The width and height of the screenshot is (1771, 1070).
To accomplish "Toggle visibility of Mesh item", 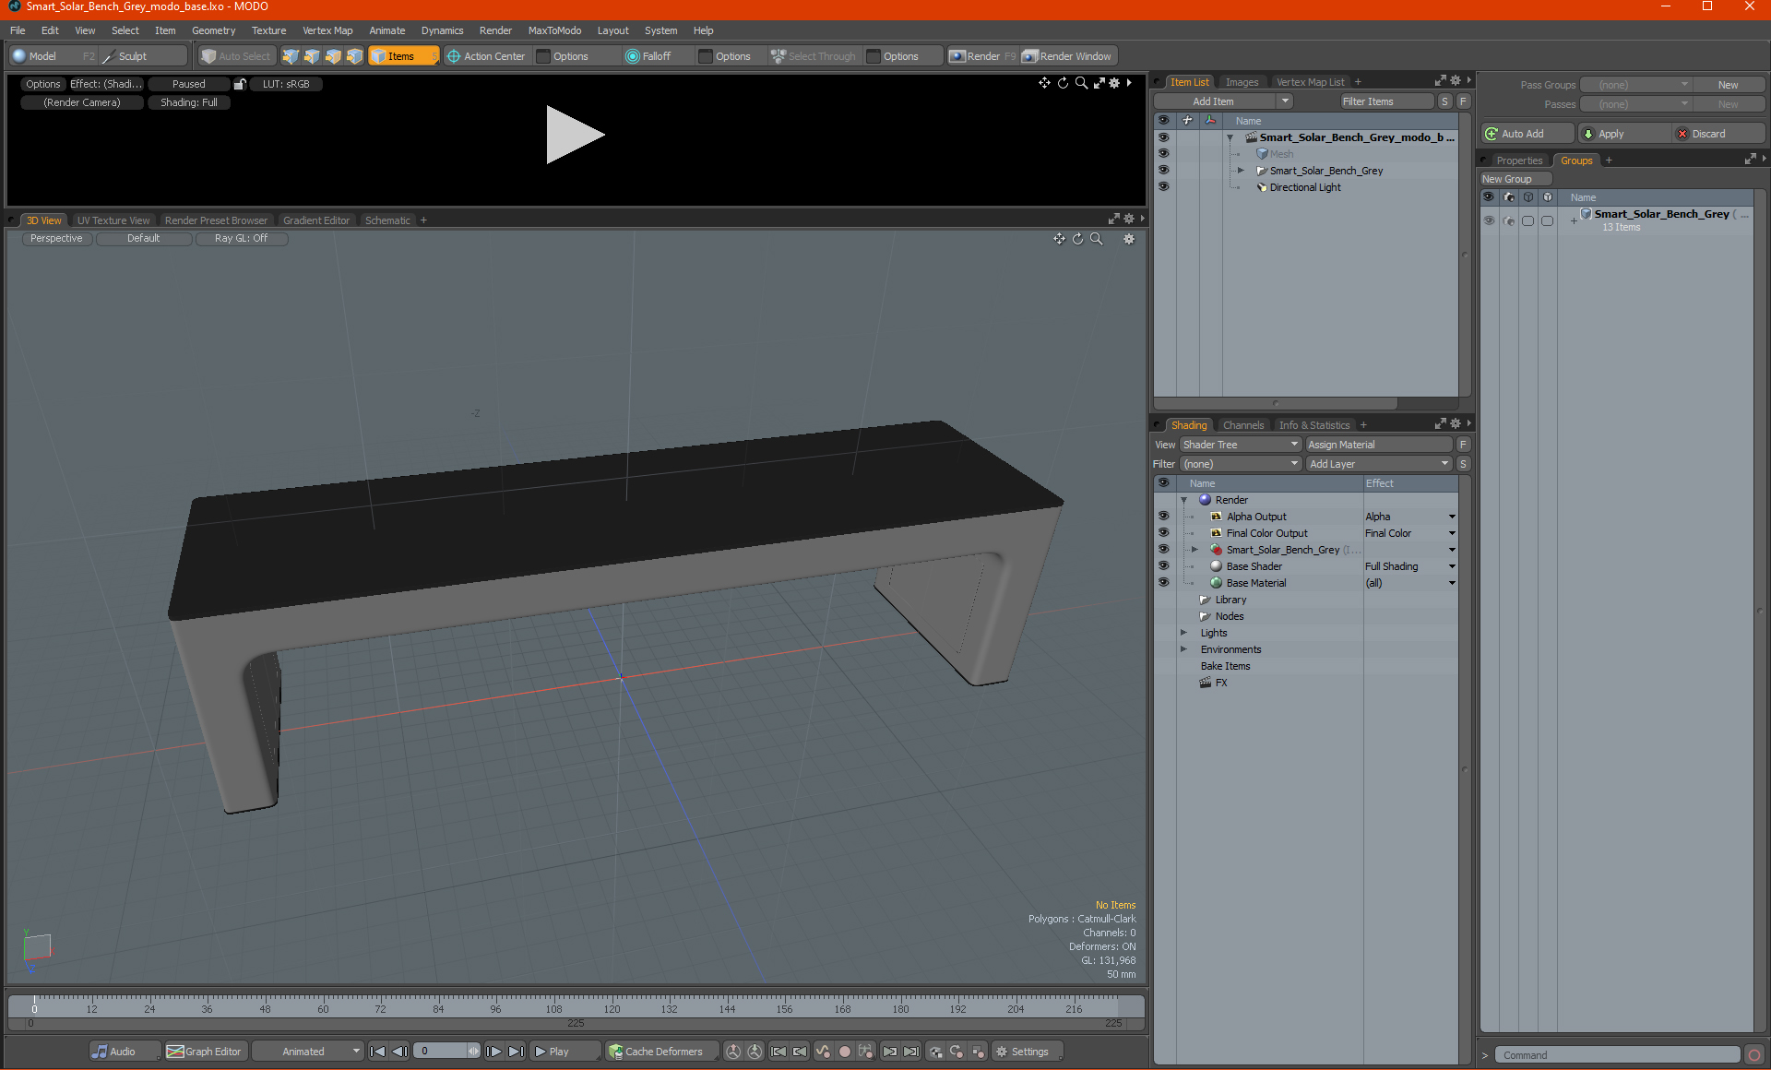I will tap(1163, 154).
